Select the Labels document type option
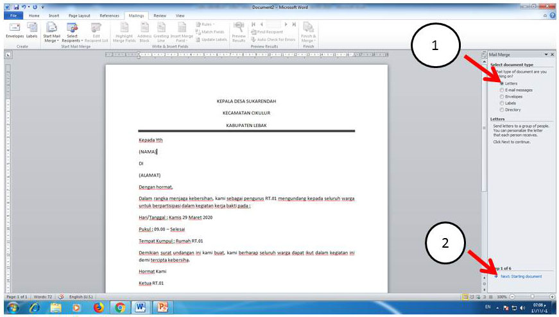The width and height of the screenshot is (559, 317). pos(502,103)
